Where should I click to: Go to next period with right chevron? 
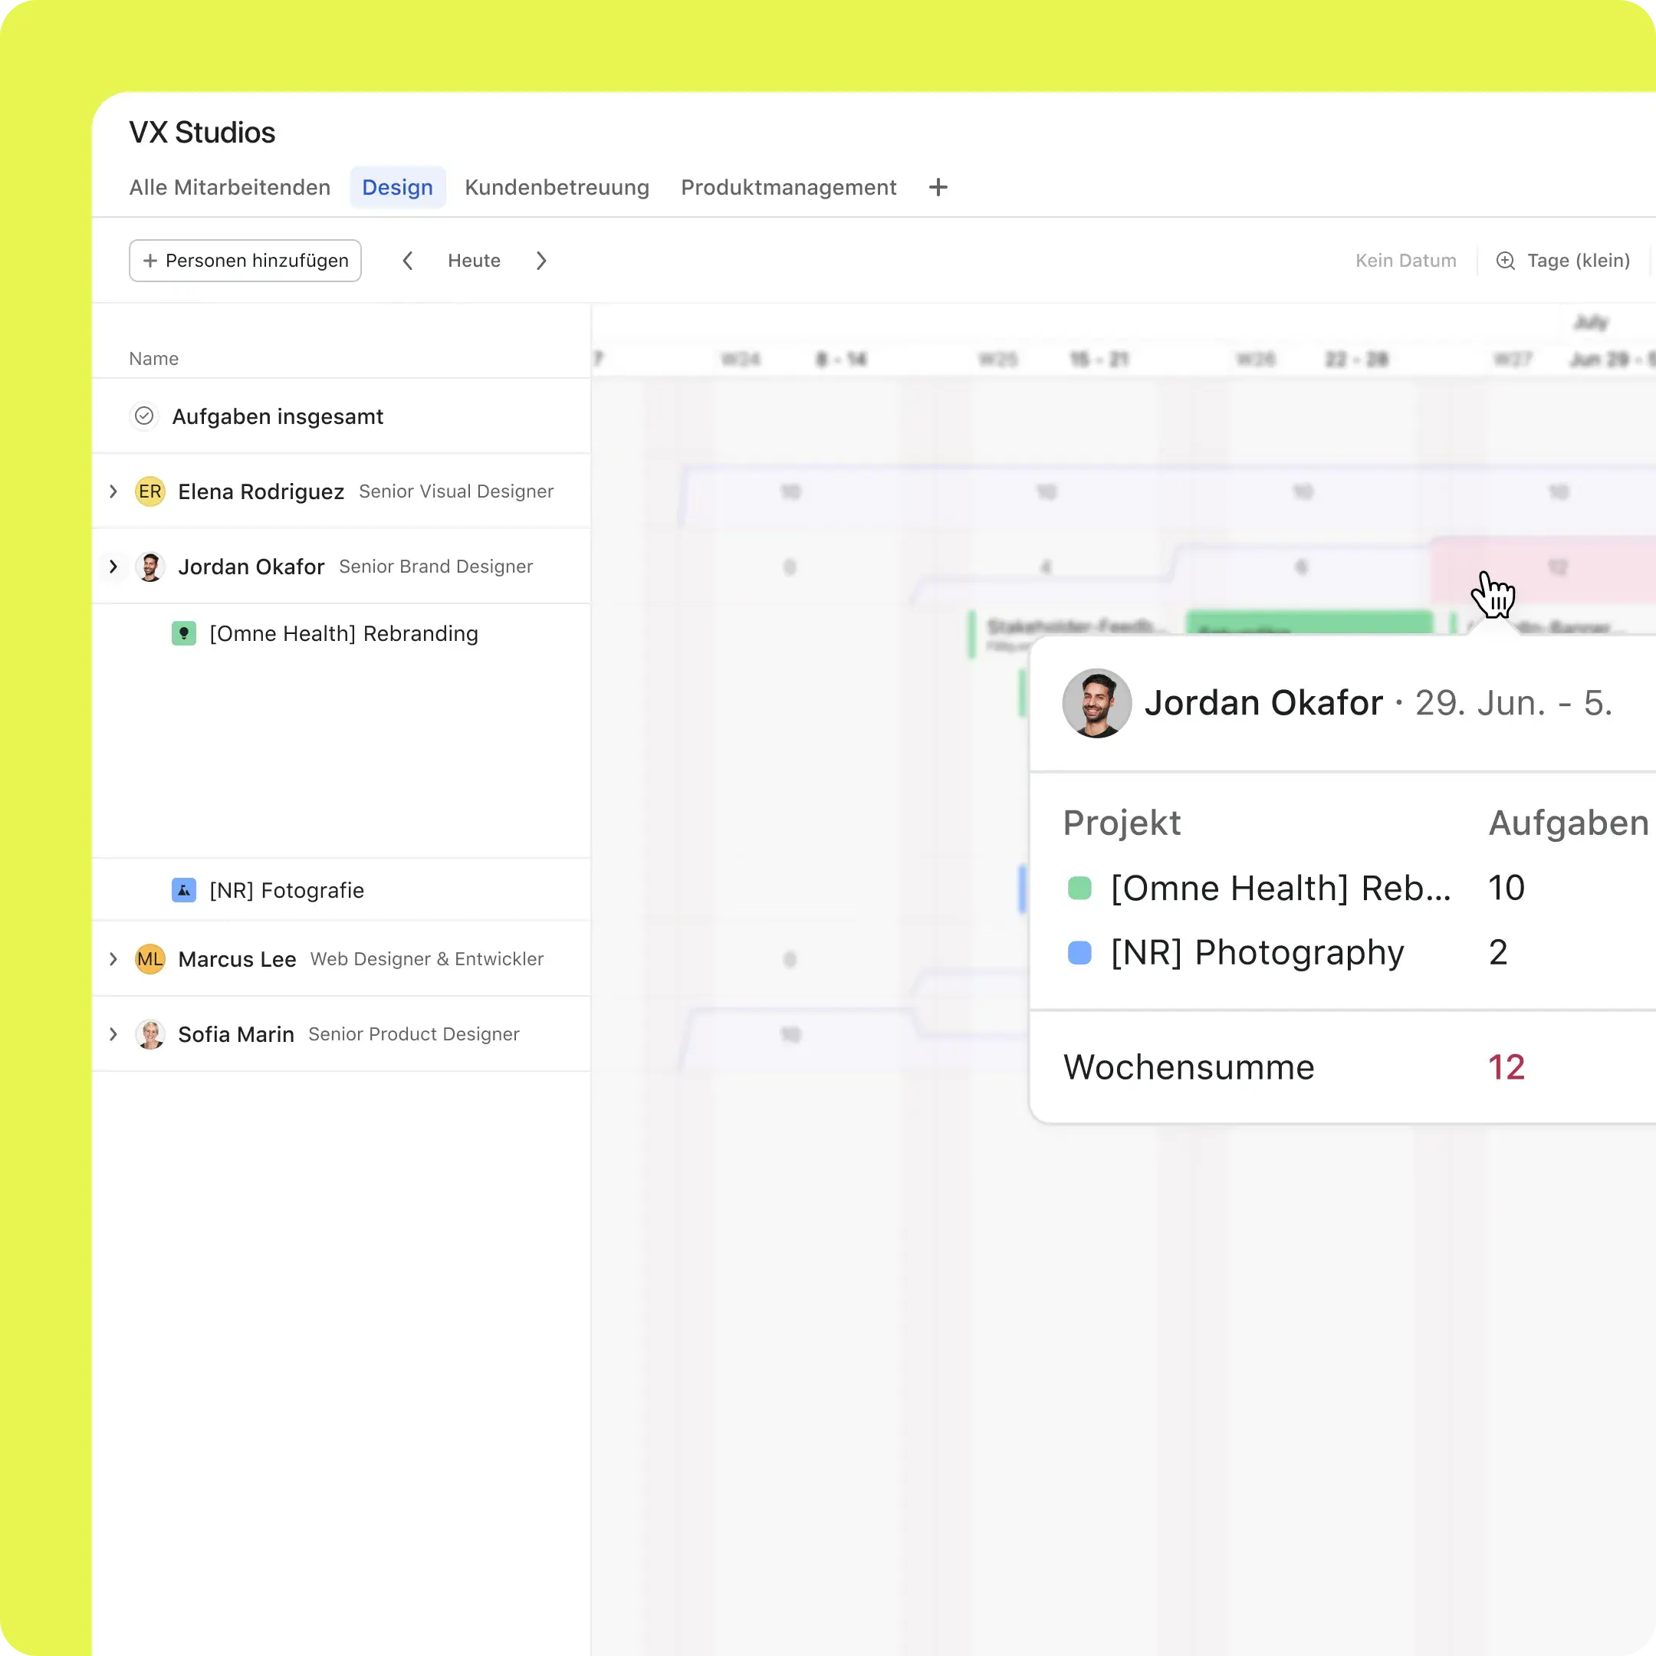[540, 261]
